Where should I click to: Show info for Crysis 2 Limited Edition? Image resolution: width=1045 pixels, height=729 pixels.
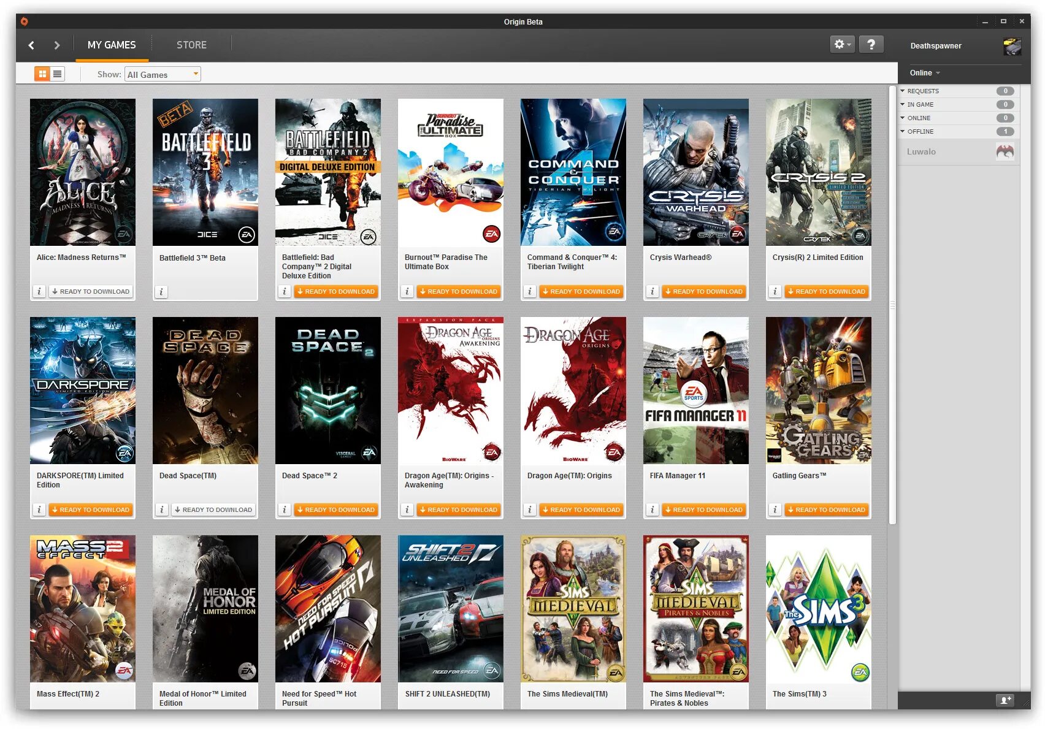[775, 292]
